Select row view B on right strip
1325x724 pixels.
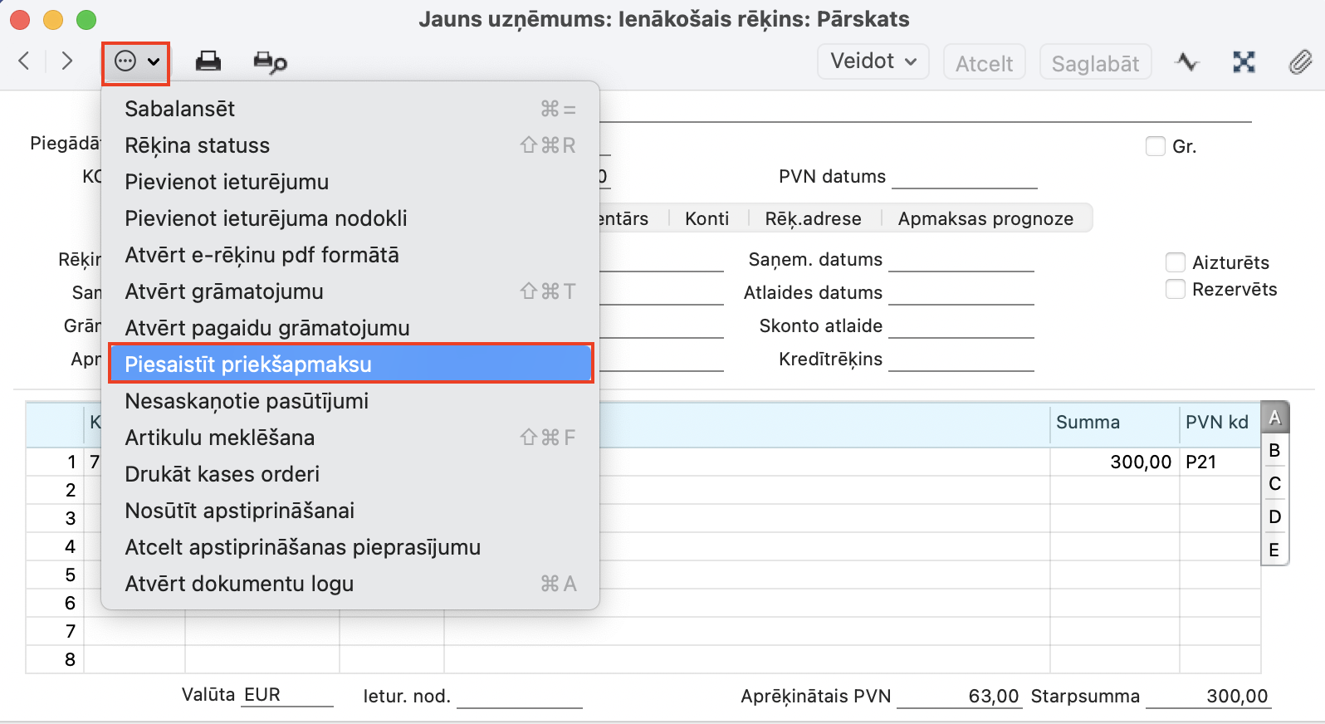click(1274, 451)
